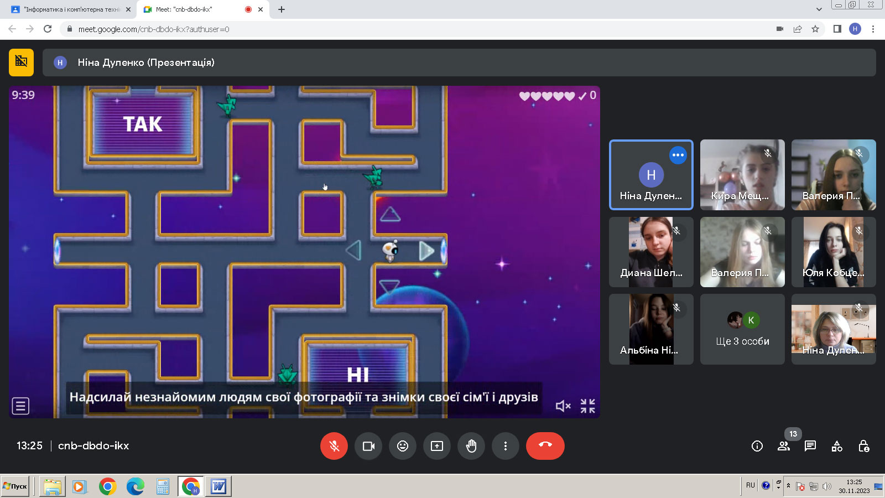The height and width of the screenshot is (498, 885).
Task: Select the Альбіна Ні... video tile
Action: coord(651,329)
